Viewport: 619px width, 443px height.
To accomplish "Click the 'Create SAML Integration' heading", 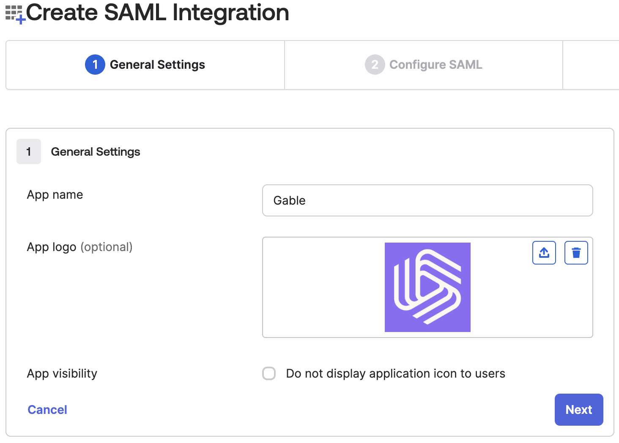I will [158, 13].
